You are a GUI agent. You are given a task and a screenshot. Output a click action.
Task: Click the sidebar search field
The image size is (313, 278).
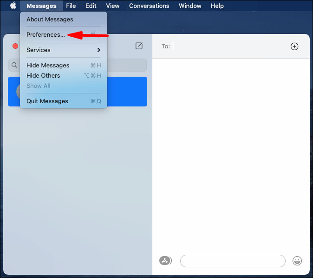[78, 65]
